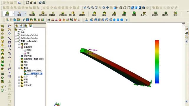
Task: Toggle Hidden Lines Visible display mode
Action: pyautogui.click(x=125, y=8)
